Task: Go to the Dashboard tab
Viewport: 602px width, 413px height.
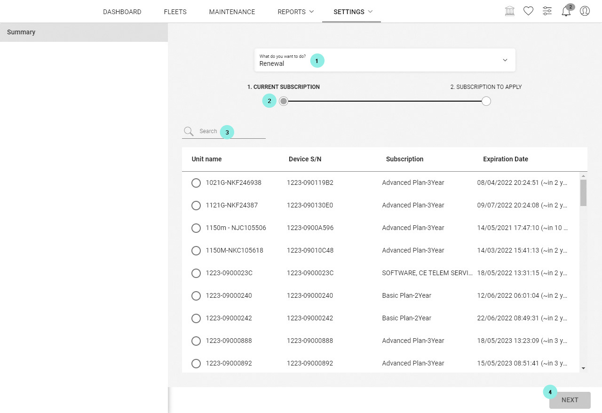Action: [122, 12]
